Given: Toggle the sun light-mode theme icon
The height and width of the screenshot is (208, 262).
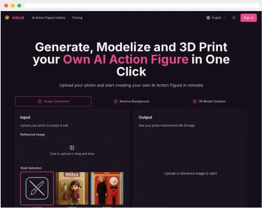Looking at the screenshot, I should click(x=234, y=18).
